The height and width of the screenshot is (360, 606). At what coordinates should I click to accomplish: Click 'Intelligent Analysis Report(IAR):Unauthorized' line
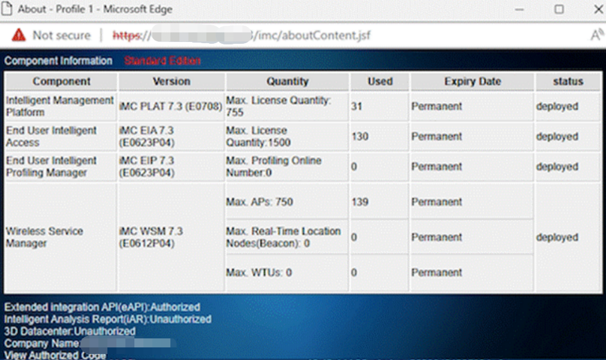107,319
